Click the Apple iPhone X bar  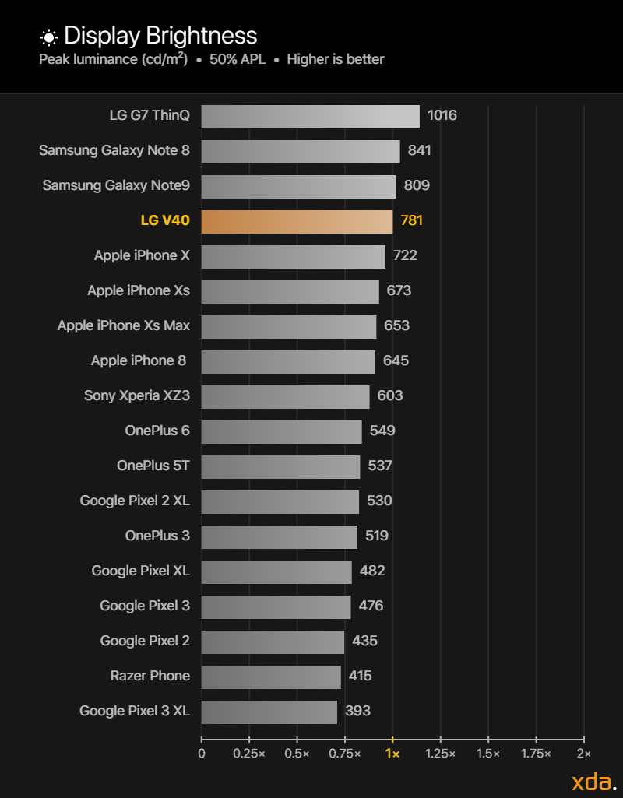(x=293, y=257)
